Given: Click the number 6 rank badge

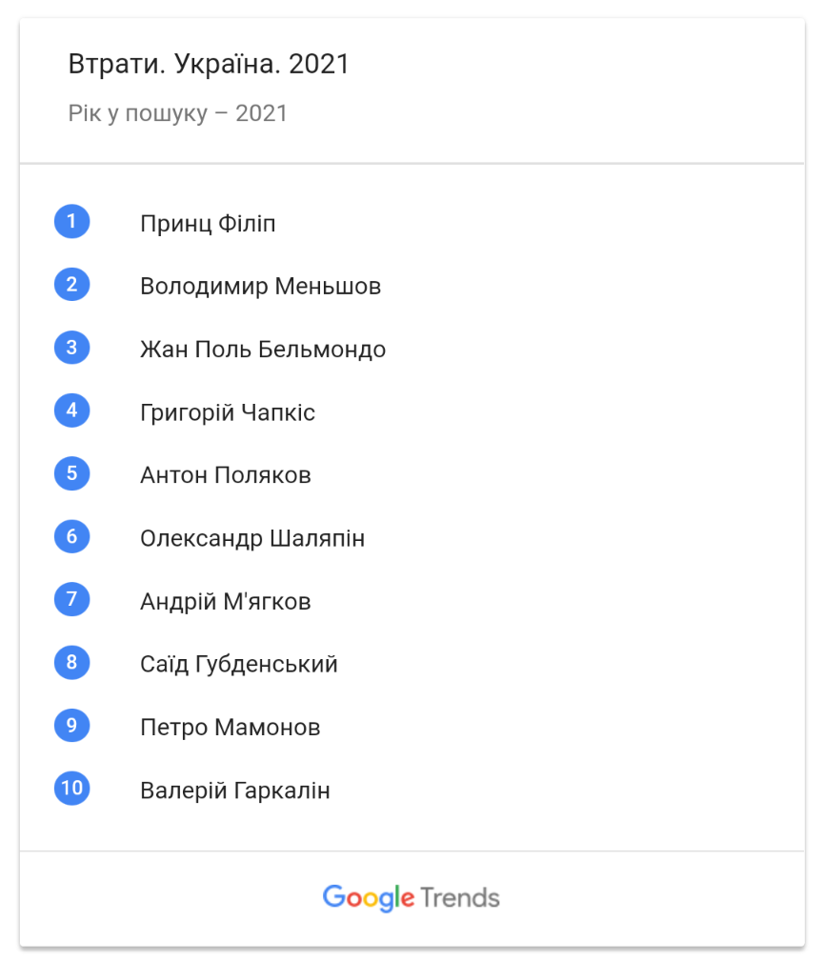Looking at the screenshot, I should pyautogui.click(x=71, y=536).
